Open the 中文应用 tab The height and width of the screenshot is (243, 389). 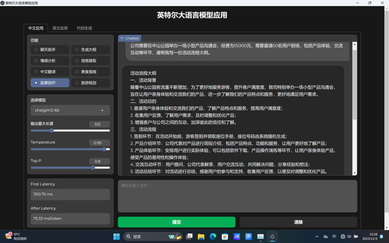pyautogui.click(x=36, y=28)
